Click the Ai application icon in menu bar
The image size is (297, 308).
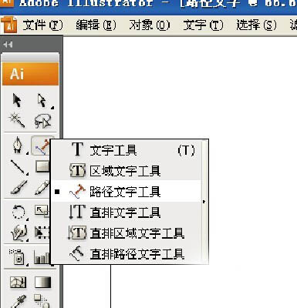[9, 25]
